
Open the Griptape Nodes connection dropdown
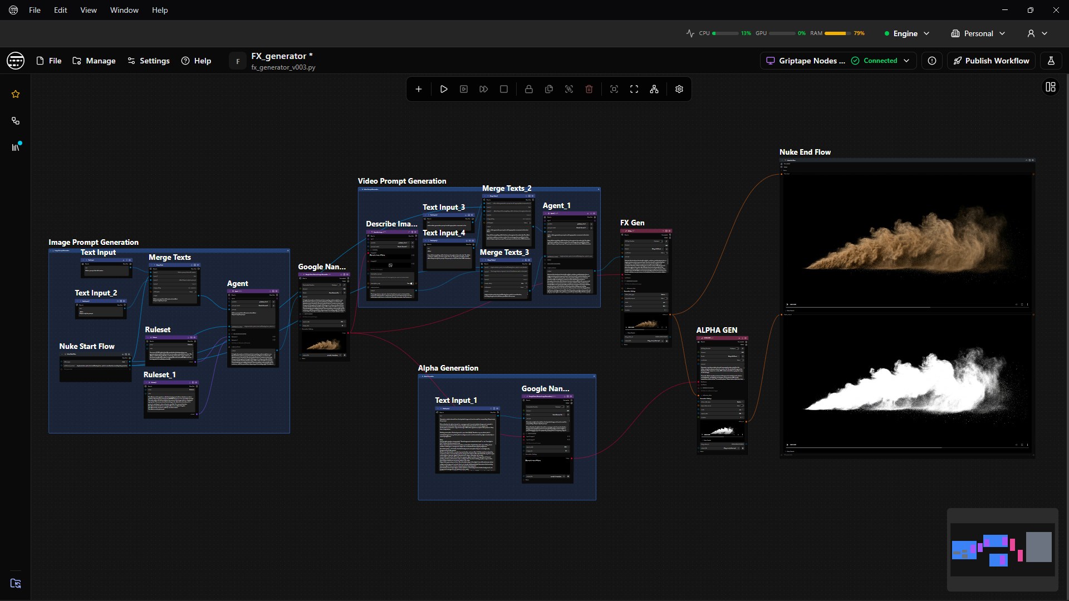coord(837,61)
